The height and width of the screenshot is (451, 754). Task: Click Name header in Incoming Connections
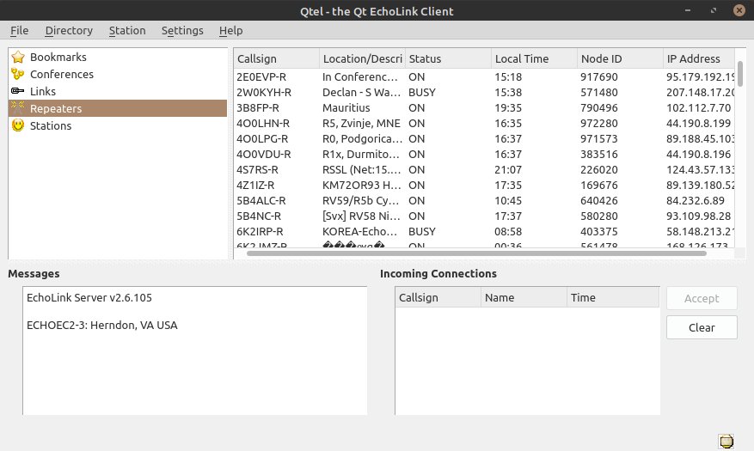click(524, 297)
